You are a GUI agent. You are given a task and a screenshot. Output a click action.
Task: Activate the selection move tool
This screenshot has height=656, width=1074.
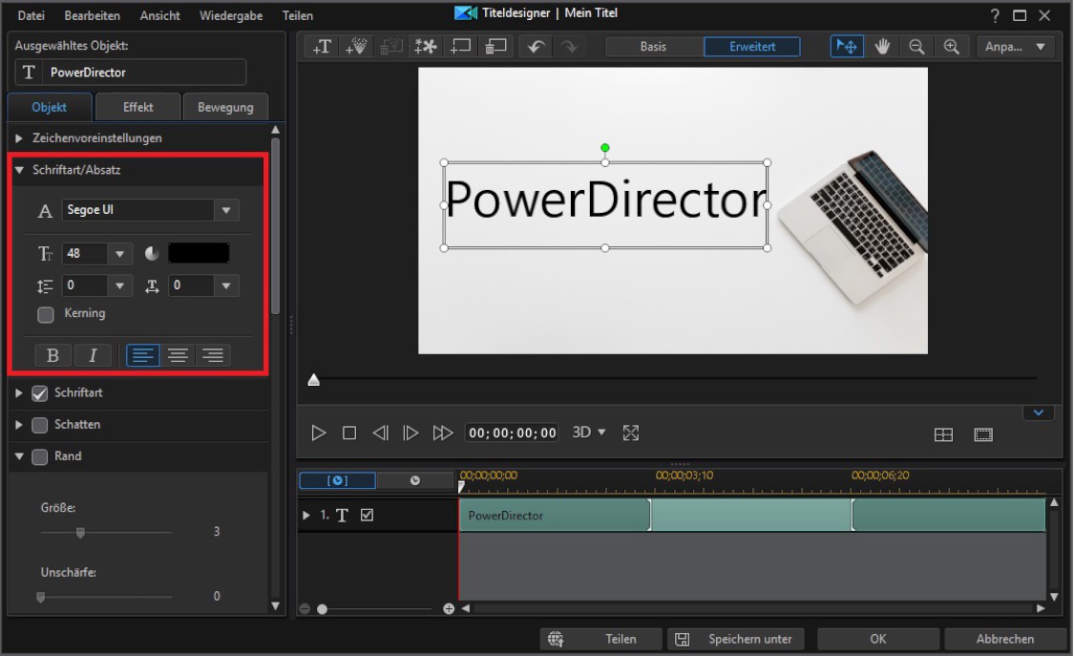pos(847,47)
